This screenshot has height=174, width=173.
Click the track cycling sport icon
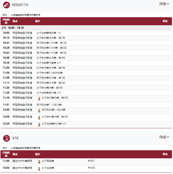click(x=7, y=5)
